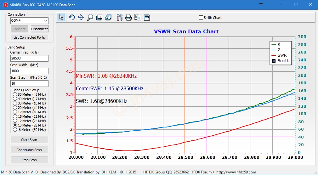Click the MinSWR 1.08 @28240KHz label

tap(106, 76)
